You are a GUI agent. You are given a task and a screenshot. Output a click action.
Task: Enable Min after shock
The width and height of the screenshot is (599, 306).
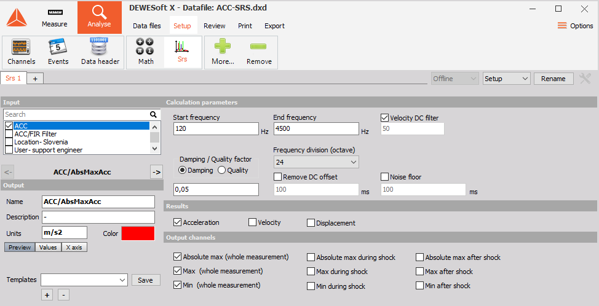click(420, 285)
